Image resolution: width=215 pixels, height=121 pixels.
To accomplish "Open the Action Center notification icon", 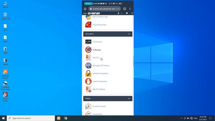I will 211,118.
